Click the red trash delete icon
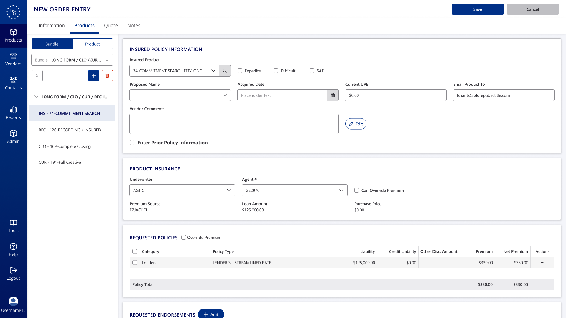 [107, 76]
